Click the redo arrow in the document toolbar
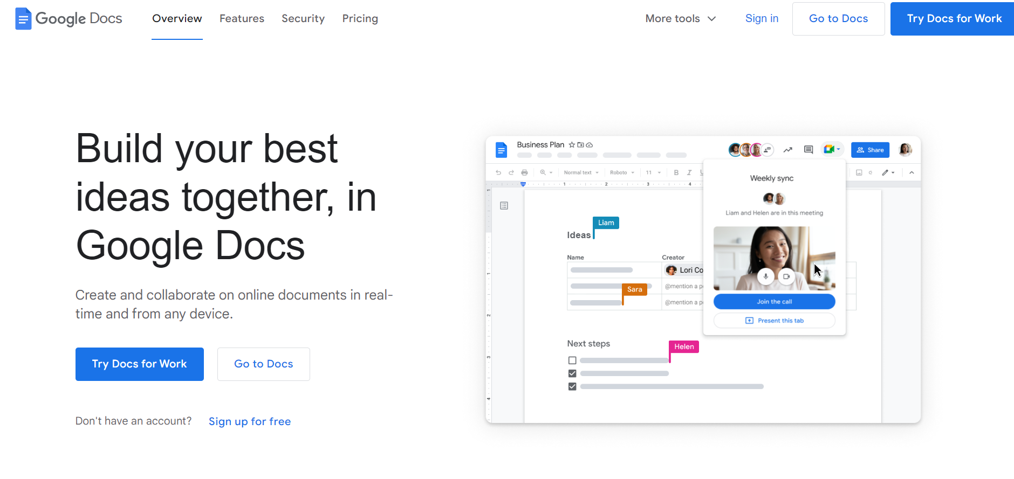The image size is (1014, 479). tap(511, 172)
